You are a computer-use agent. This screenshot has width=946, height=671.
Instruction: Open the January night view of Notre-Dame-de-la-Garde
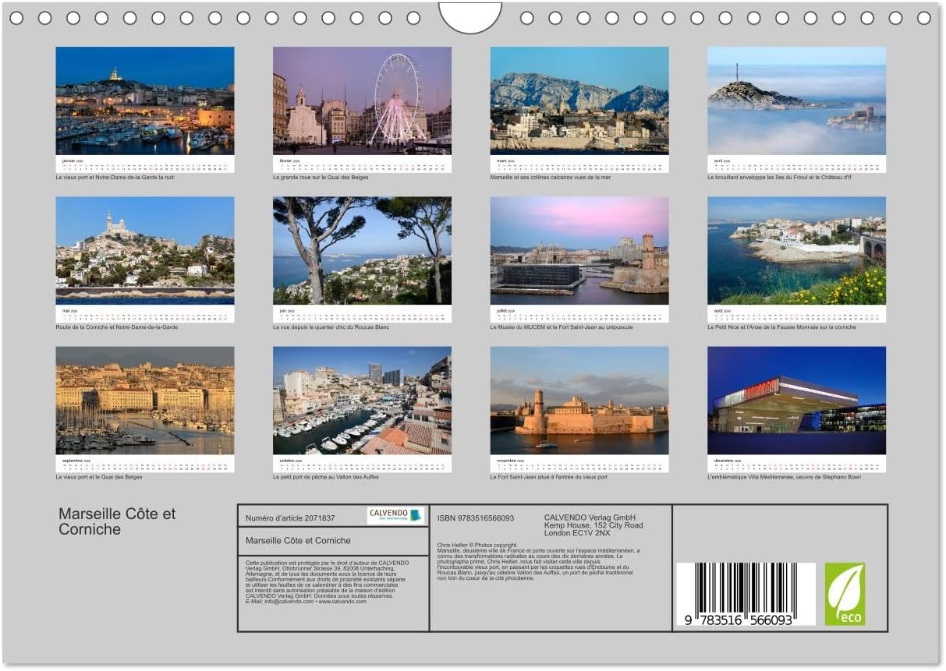pos(145,101)
